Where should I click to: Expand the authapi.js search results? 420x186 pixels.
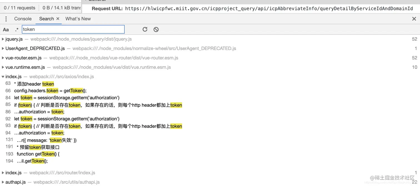pyautogui.click(x=3, y=182)
